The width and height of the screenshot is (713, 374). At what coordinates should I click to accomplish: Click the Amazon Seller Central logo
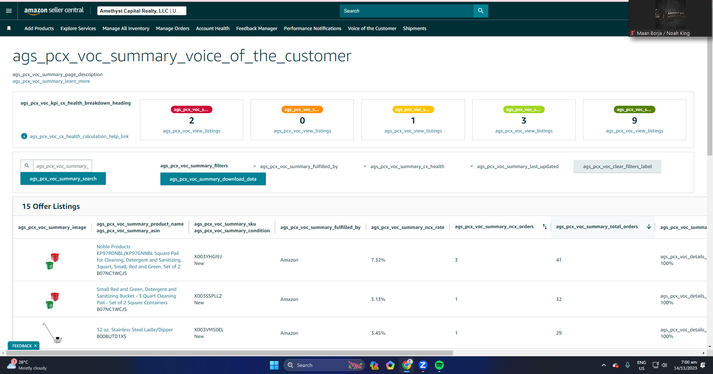[x=54, y=11]
